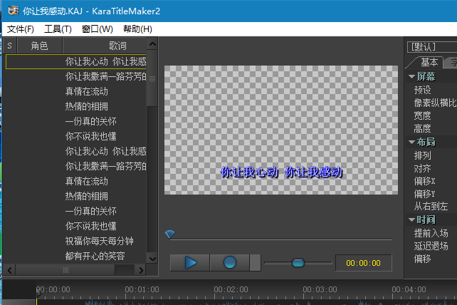Click the lyrics list scroll down arrow
Screen dimensions: 457x305
(x=152, y=259)
